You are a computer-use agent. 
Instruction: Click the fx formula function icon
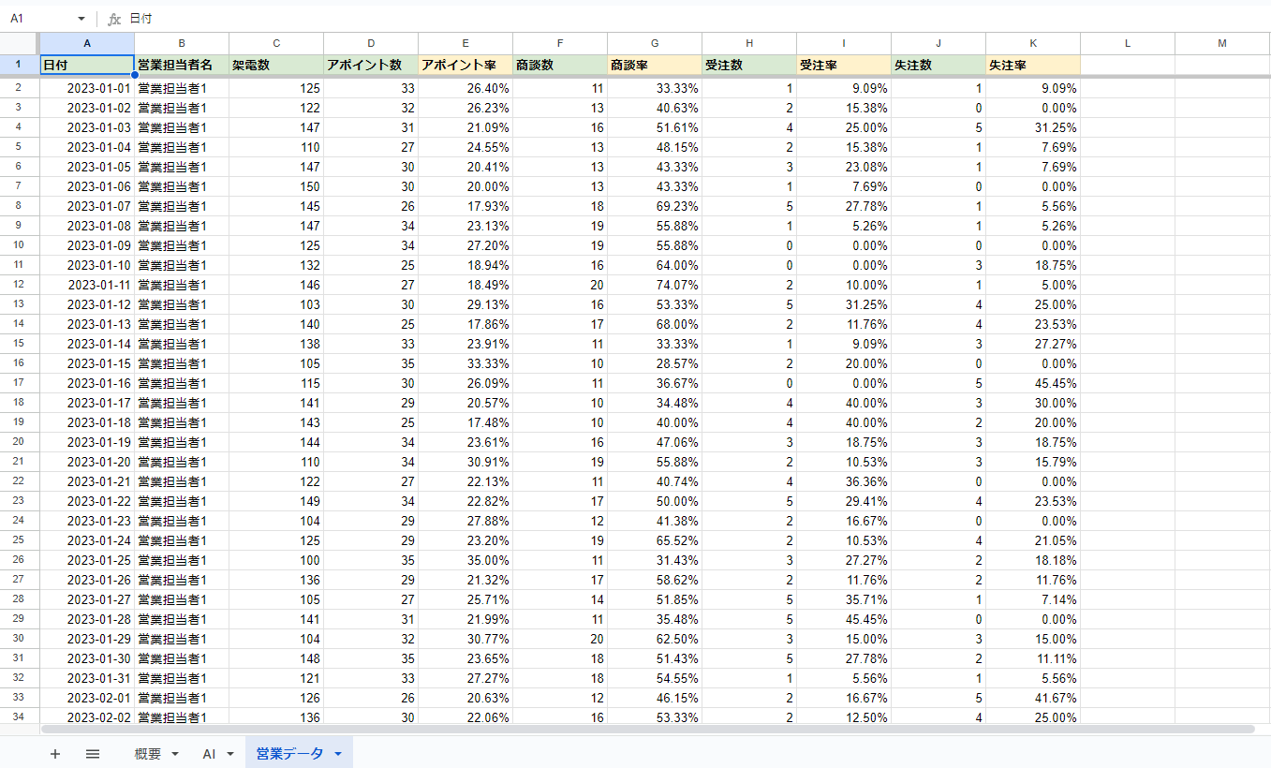114,19
